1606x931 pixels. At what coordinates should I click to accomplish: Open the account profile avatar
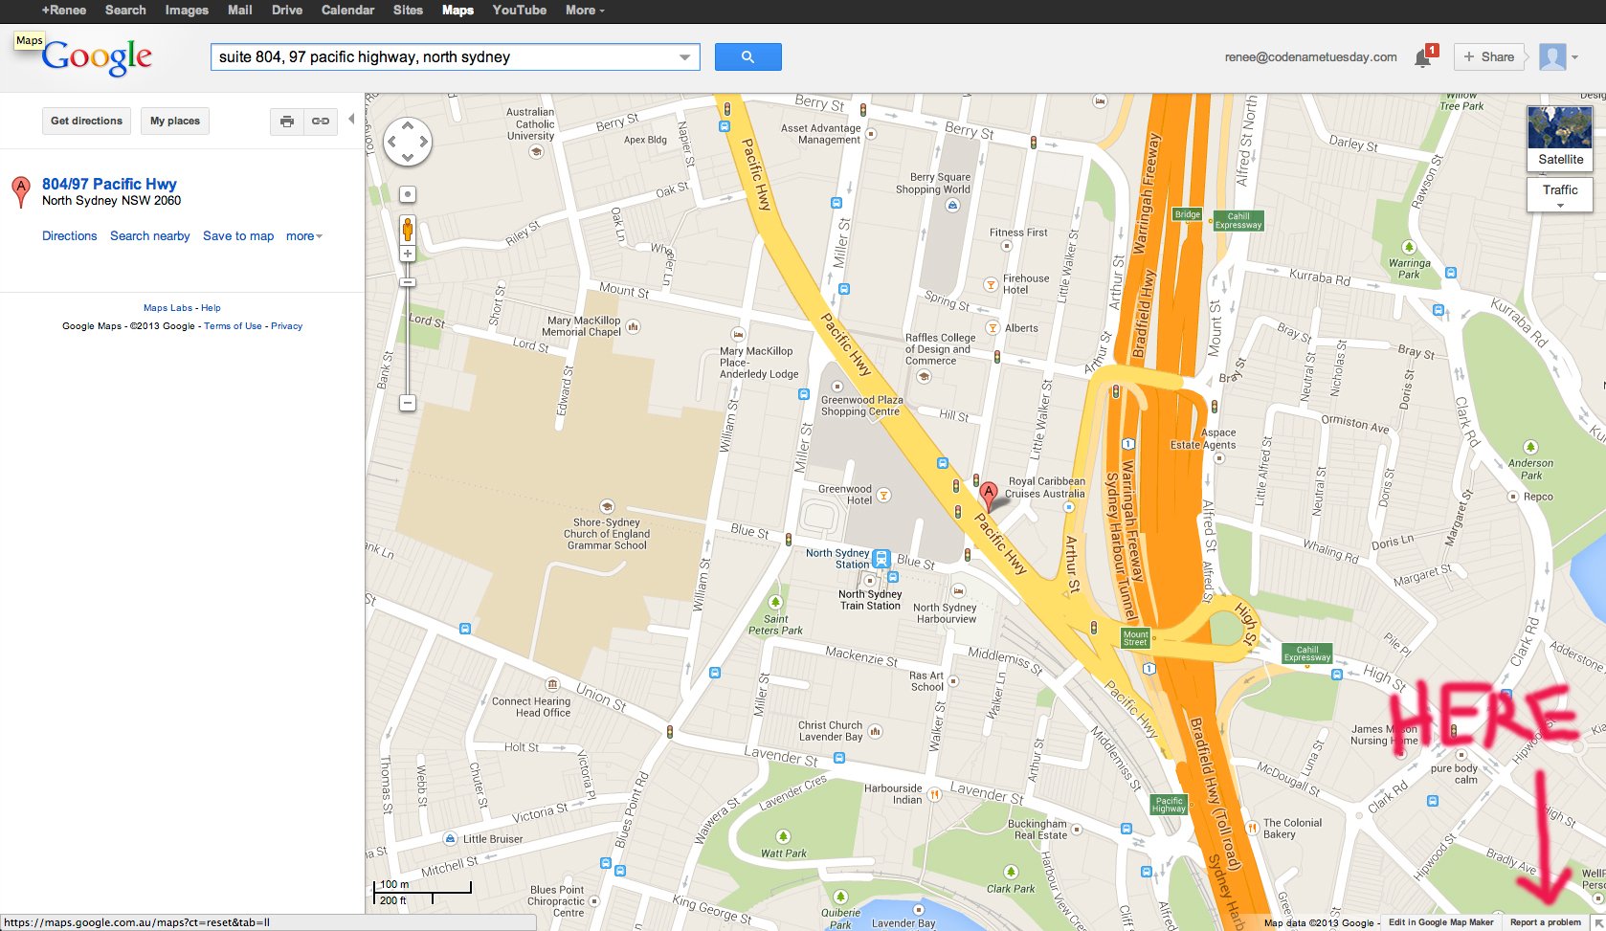point(1552,56)
